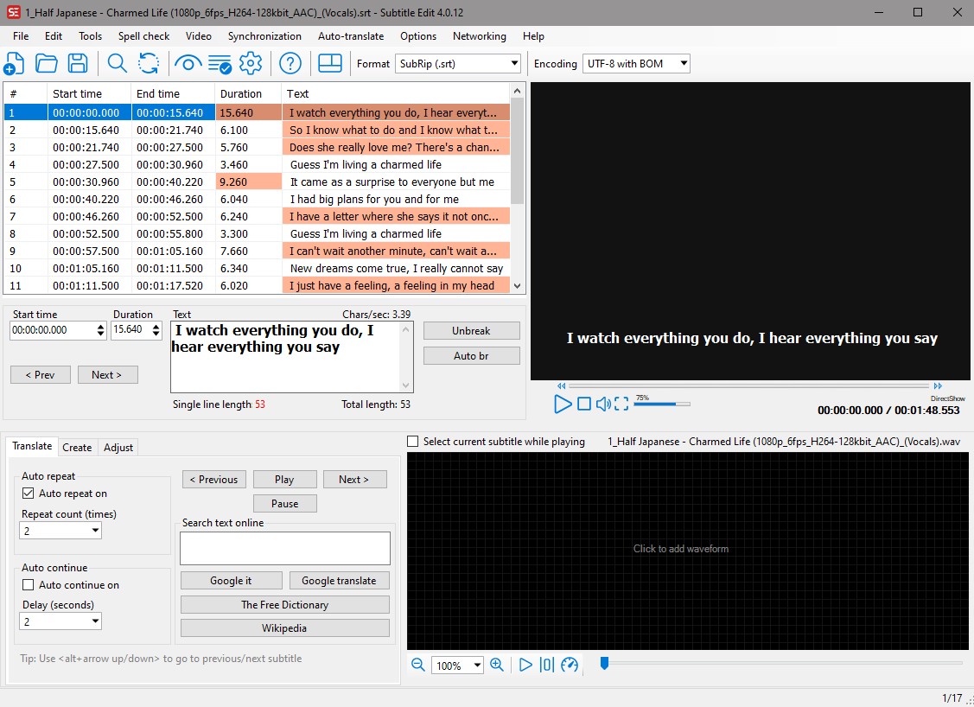Click the Google translate button
This screenshot has width=974, height=707.
[x=339, y=580]
